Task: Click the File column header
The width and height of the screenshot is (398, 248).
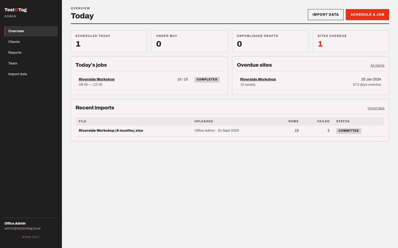Action: click(82, 121)
